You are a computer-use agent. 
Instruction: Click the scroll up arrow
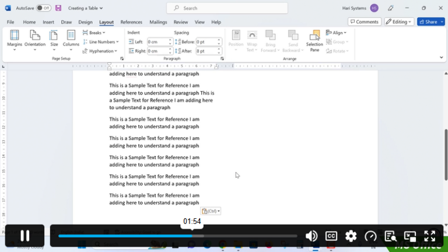click(x=446, y=73)
